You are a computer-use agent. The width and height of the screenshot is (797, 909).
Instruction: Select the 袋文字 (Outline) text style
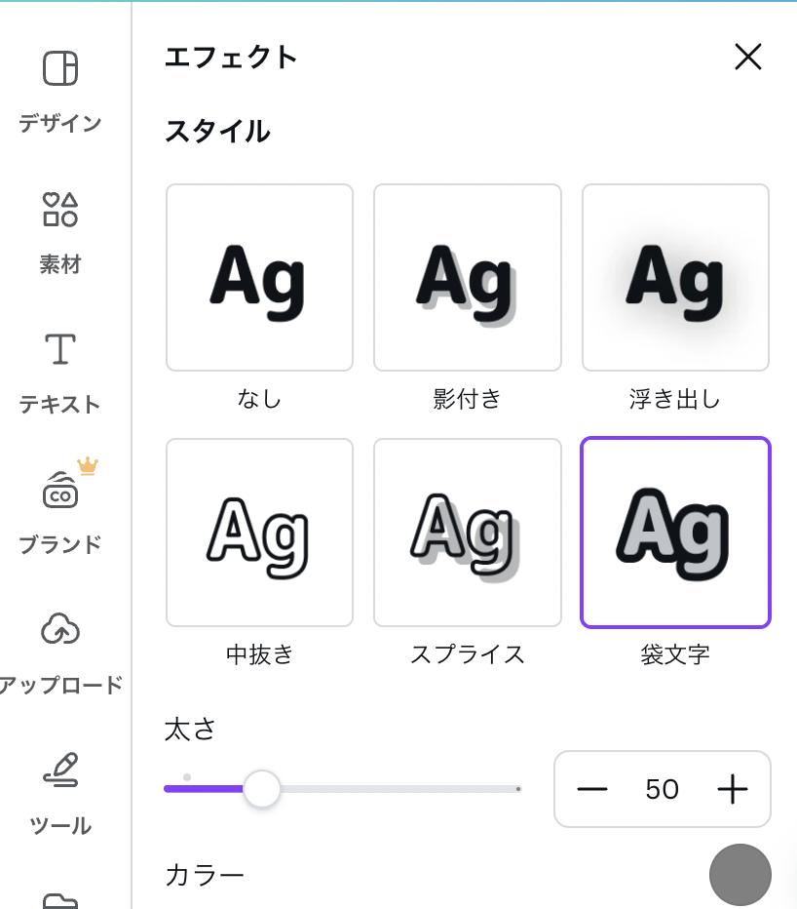pyautogui.click(x=675, y=533)
